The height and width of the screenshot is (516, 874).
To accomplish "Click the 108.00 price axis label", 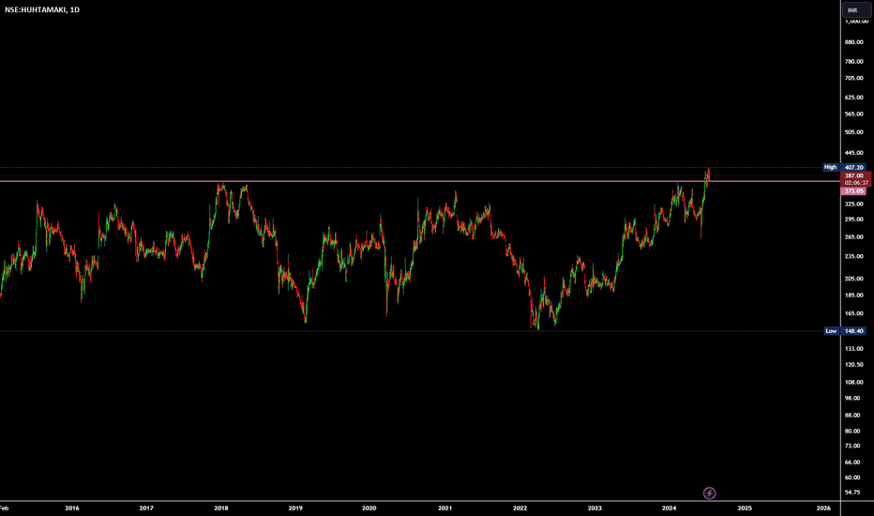I will tap(854, 382).
